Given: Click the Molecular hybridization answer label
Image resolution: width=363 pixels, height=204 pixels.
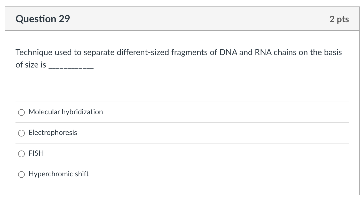Looking at the screenshot, I should 65,112.
